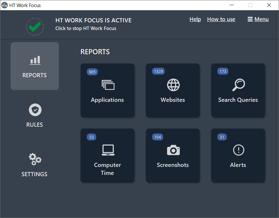
Task: Click the 905 badge on Applications
Action: [x=92, y=72]
